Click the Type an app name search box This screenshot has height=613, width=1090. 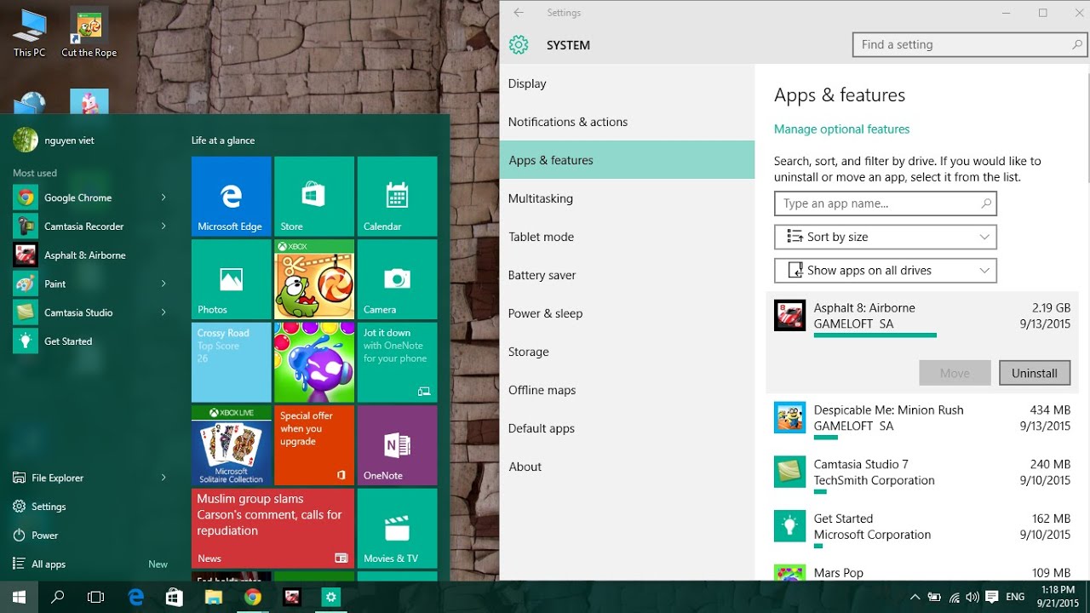[877, 203]
